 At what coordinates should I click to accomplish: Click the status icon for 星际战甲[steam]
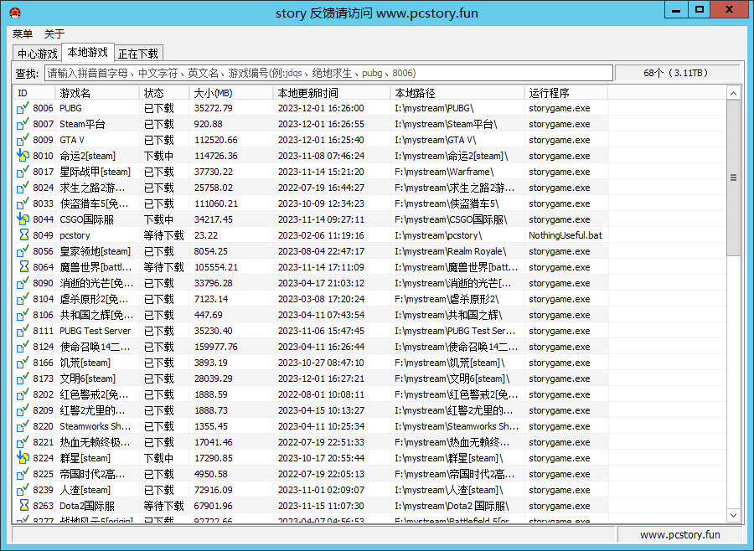pos(23,172)
